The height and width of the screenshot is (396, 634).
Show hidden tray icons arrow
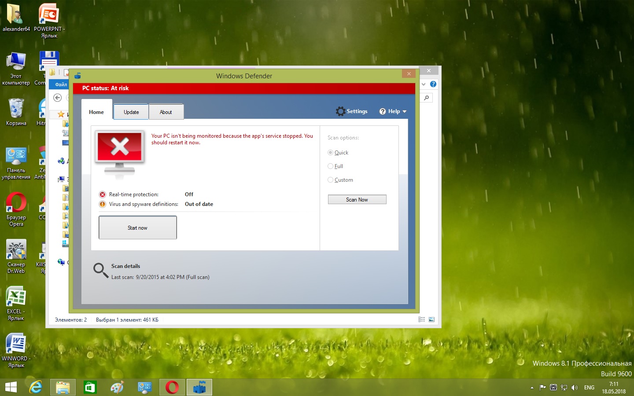coord(532,388)
